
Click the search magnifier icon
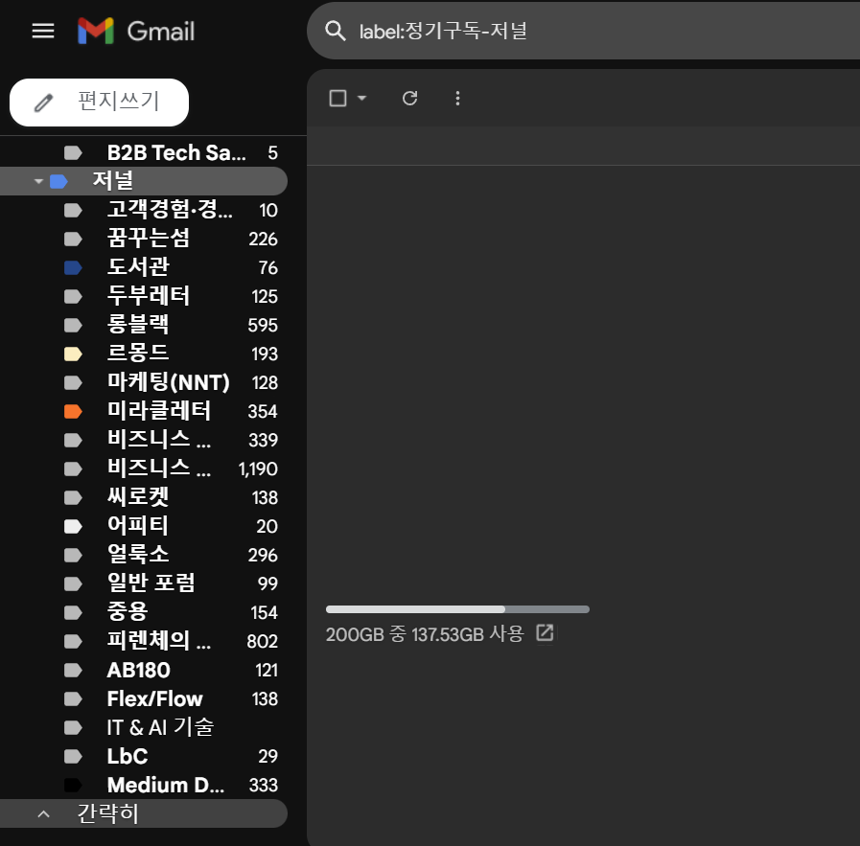coord(336,31)
